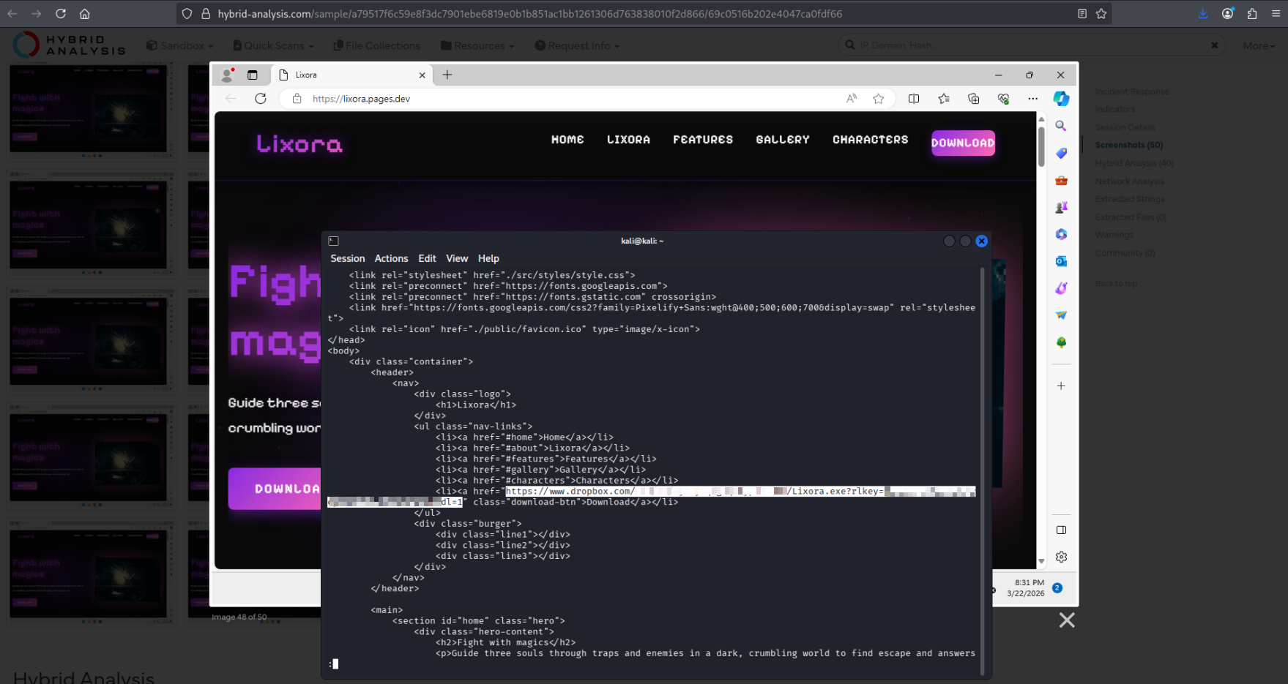1288x684 pixels.
Task: Open Telegram from the Edge sidebar
Action: point(1061,315)
